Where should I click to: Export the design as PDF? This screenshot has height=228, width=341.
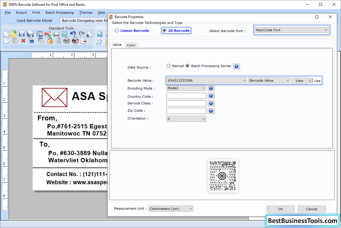(x=47, y=34)
